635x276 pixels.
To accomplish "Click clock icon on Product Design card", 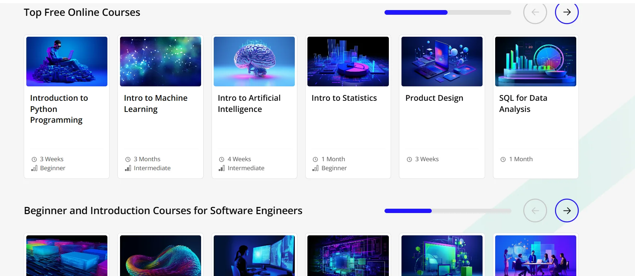I will click(x=409, y=159).
